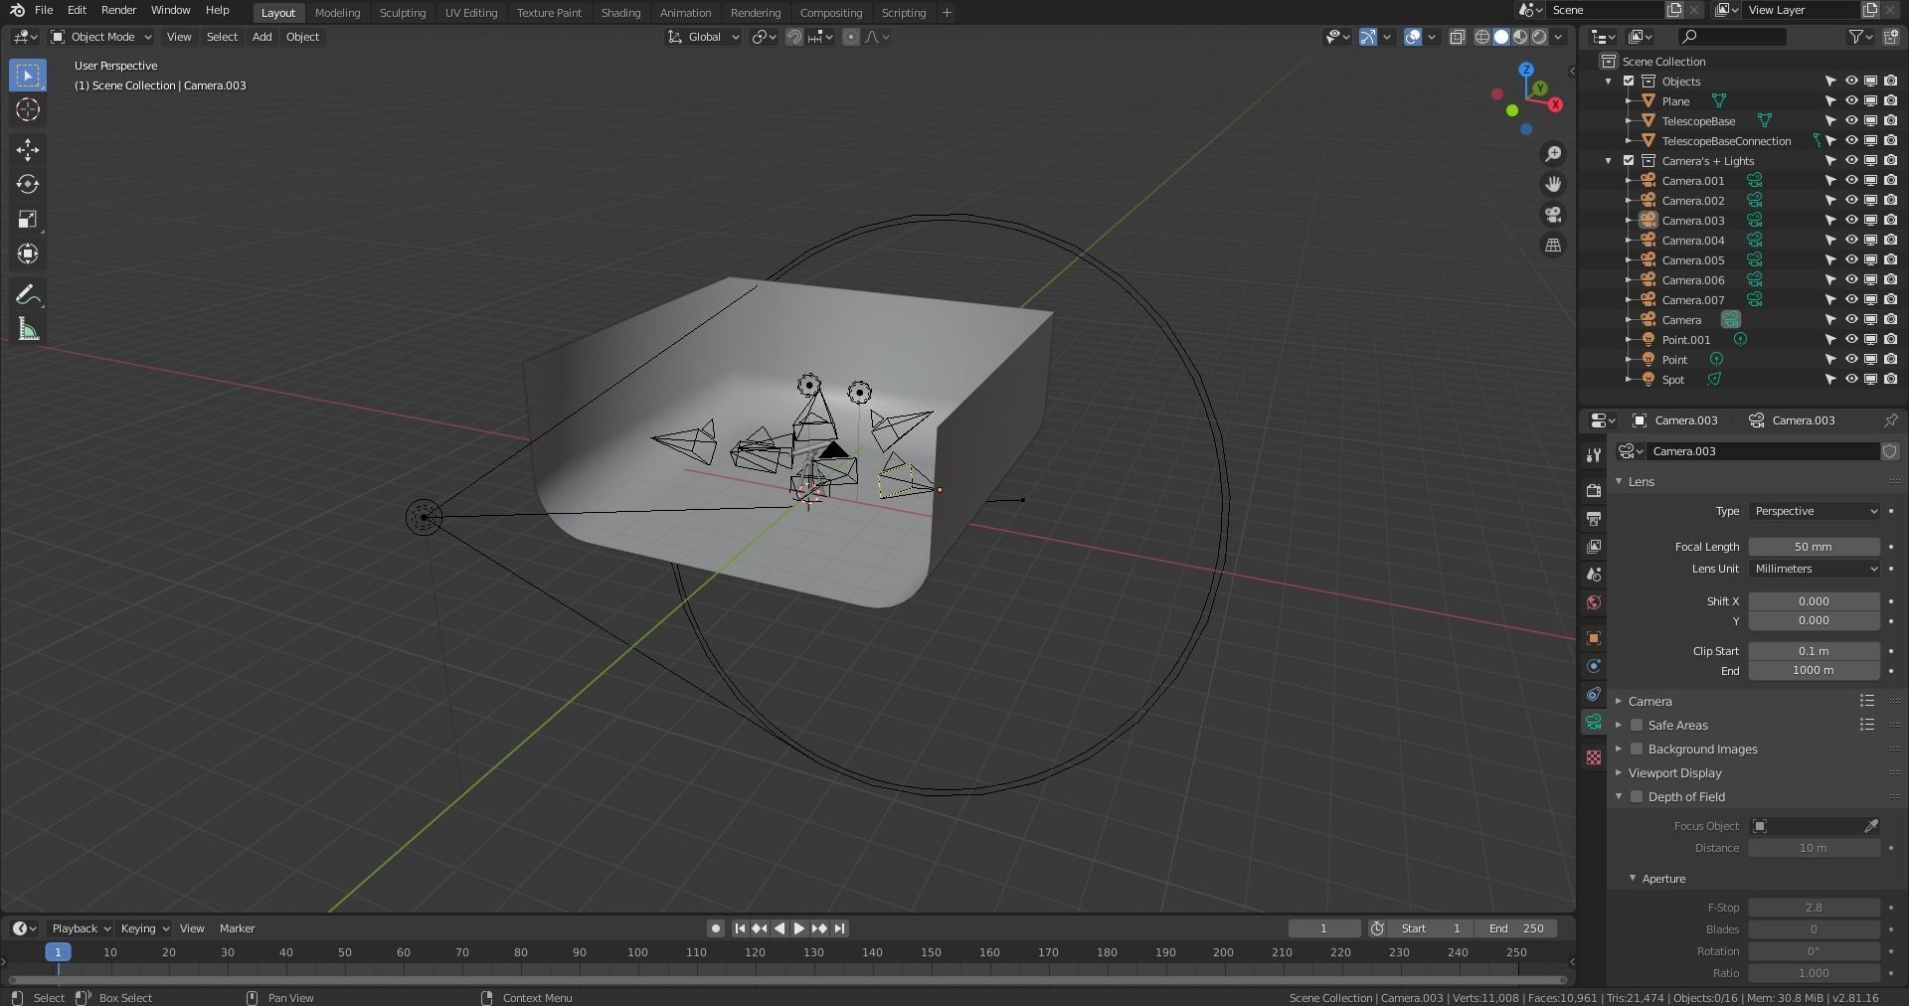Open the Render menu

click(x=118, y=10)
